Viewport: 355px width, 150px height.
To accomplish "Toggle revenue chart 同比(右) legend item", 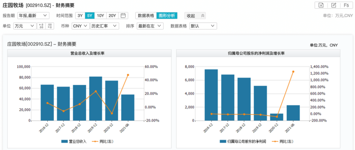I will pos(103,141).
